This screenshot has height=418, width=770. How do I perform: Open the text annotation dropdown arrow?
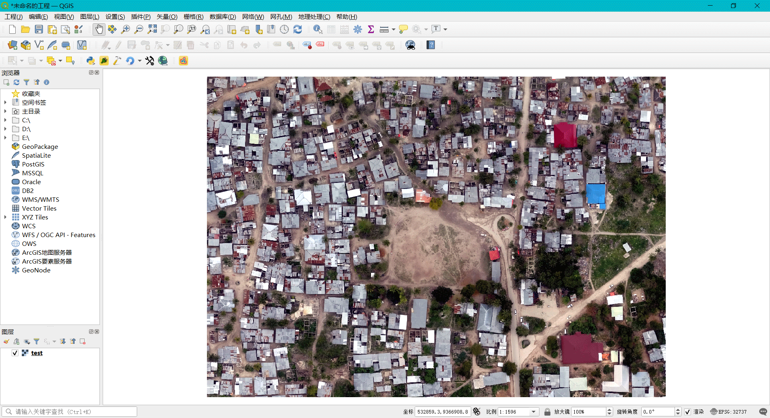445,29
